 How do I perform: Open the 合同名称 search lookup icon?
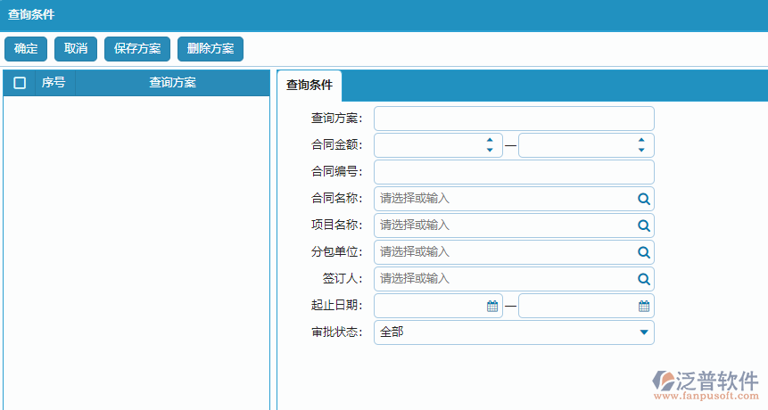pyautogui.click(x=644, y=199)
